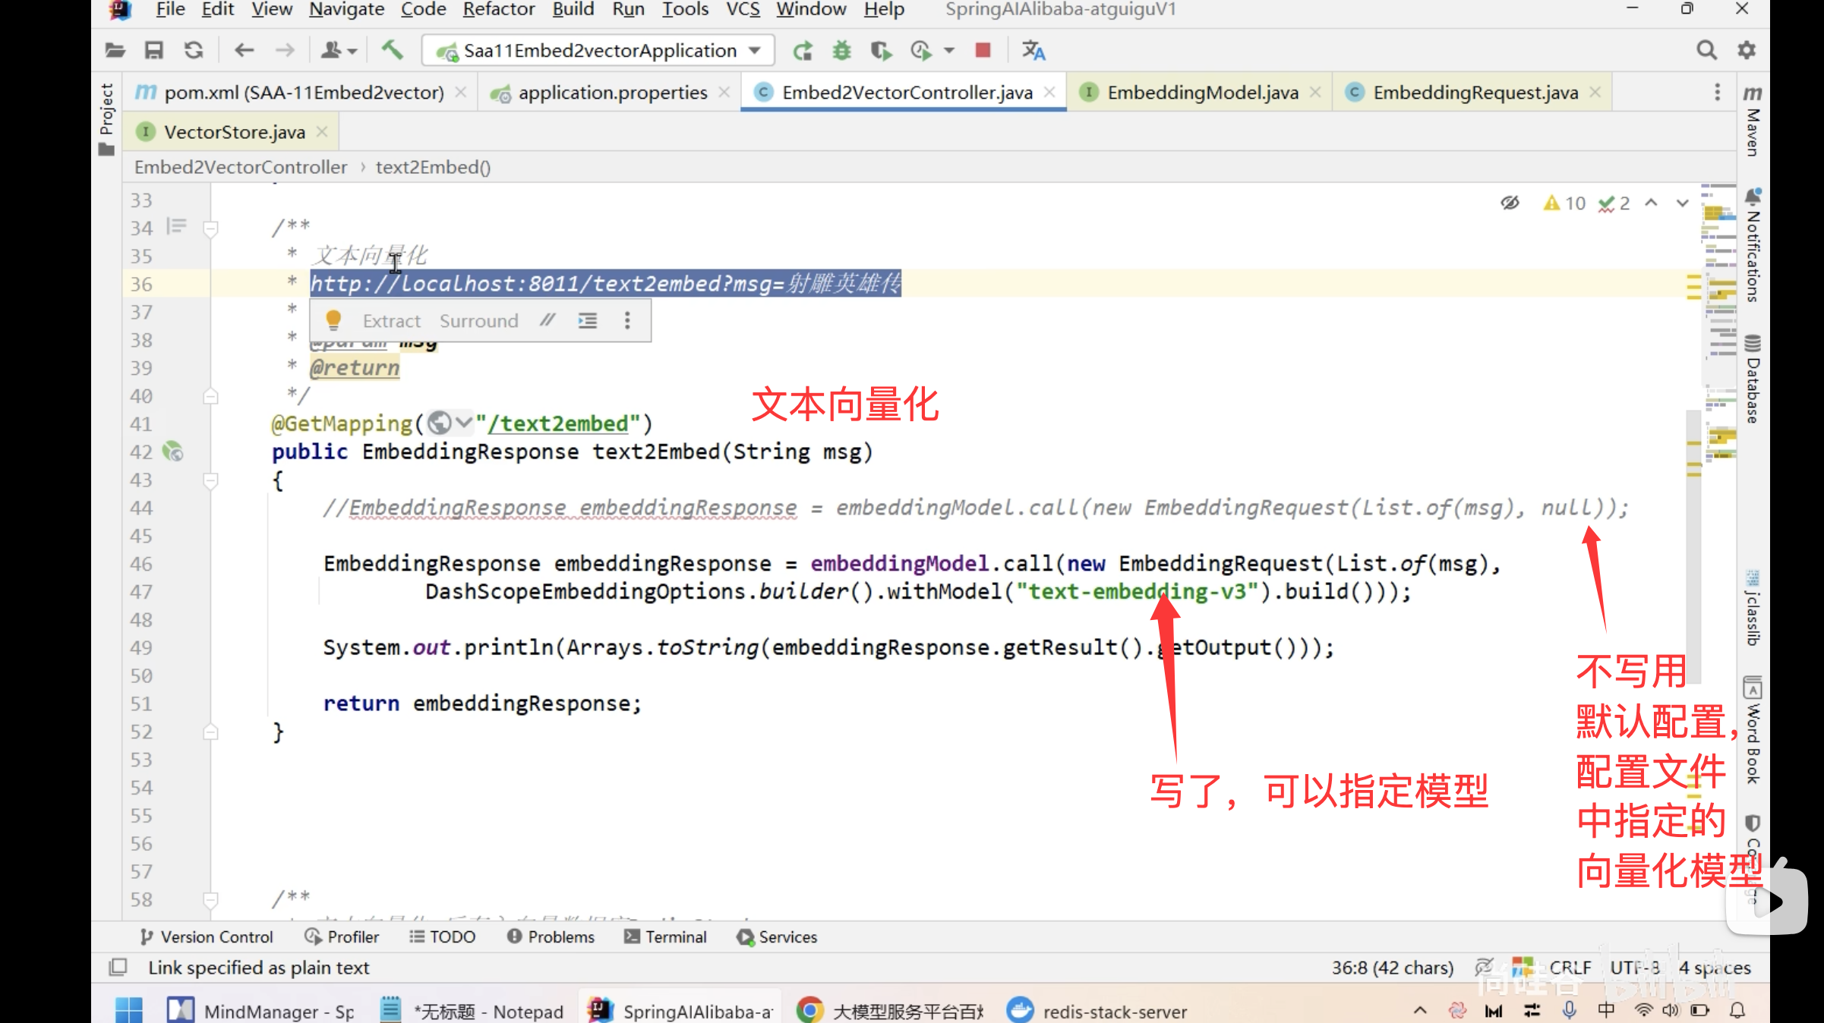Viewport: 1824px width, 1023px height.
Task: Collapse the method at line 43
Action: point(211,480)
